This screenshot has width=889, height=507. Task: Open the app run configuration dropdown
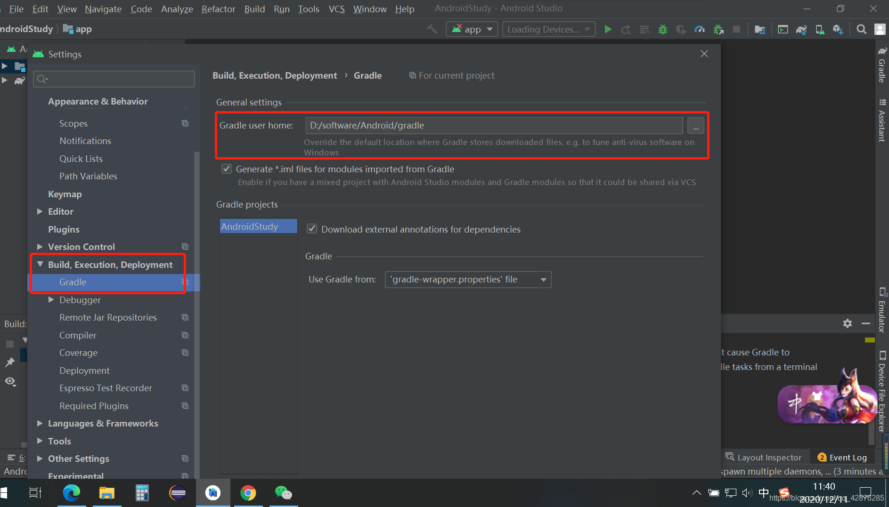pos(472,29)
